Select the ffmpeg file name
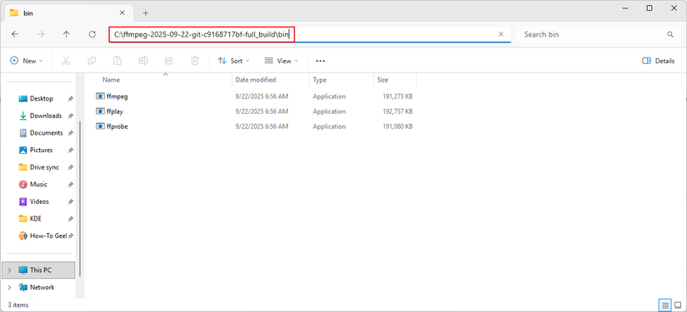The width and height of the screenshot is (687, 312). point(117,97)
